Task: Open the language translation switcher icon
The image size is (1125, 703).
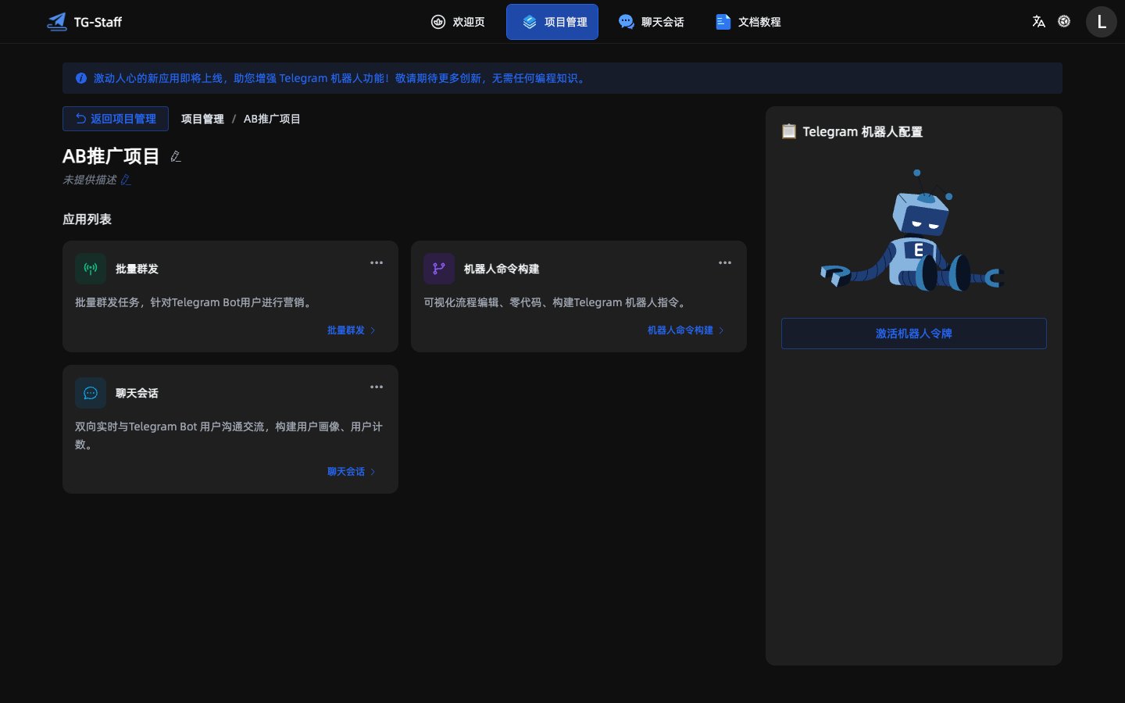Action: [x=1038, y=22]
